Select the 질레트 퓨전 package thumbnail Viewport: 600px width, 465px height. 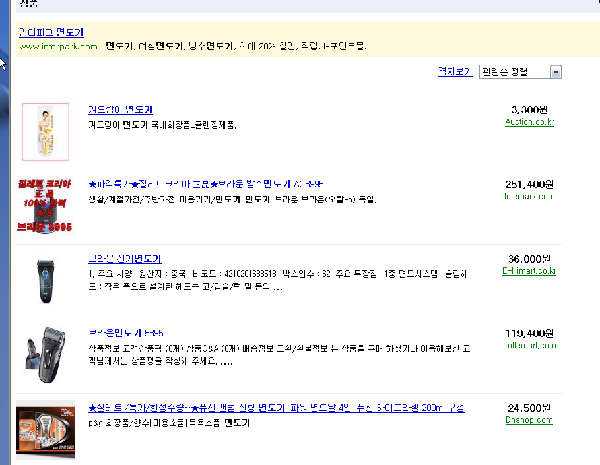click(x=46, y=430)
